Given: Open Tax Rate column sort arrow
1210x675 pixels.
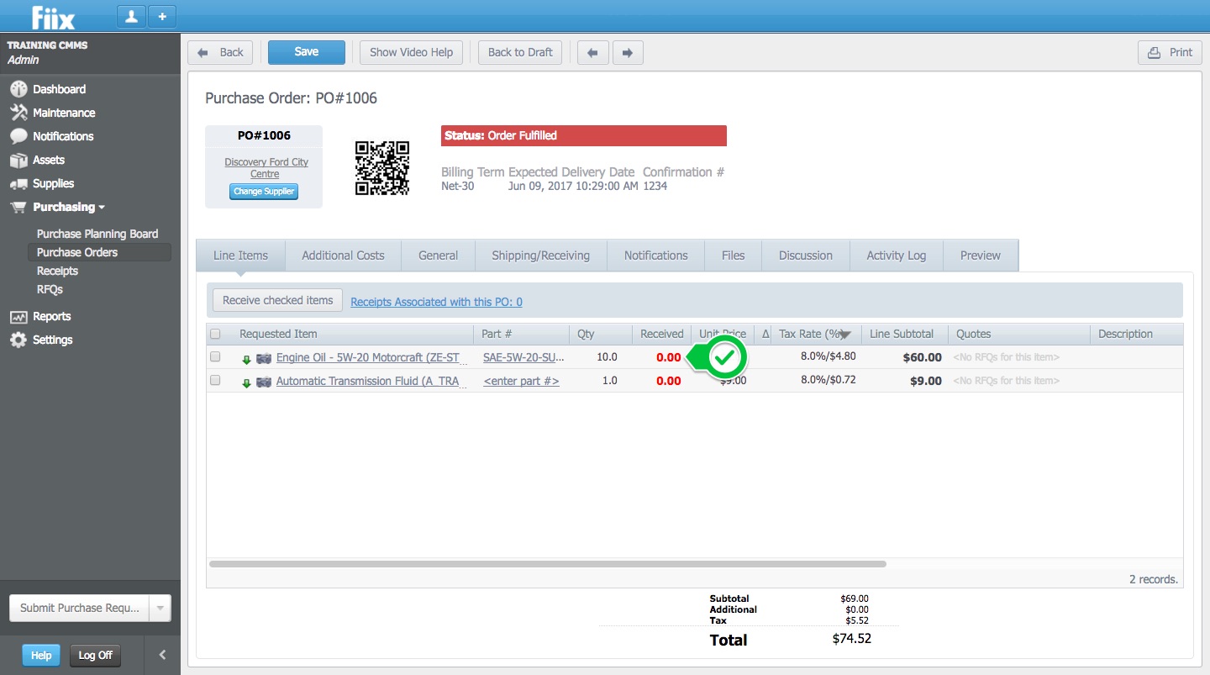Looking at the screenshot, I should point(845,335).
